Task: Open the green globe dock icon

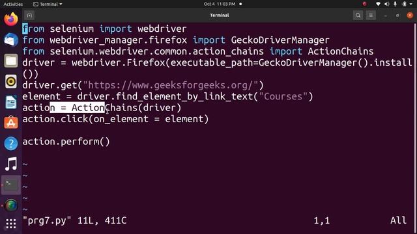Action: pos(11,205)
